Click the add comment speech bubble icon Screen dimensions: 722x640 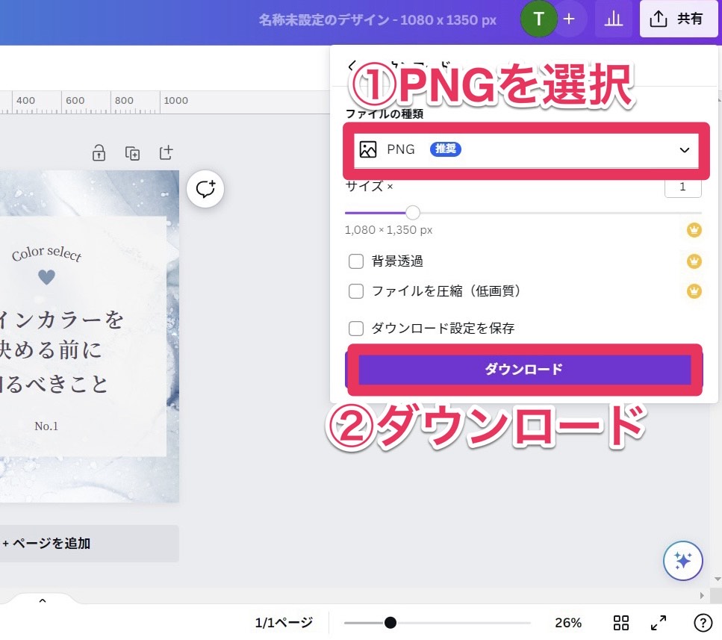tap(205, 189)
